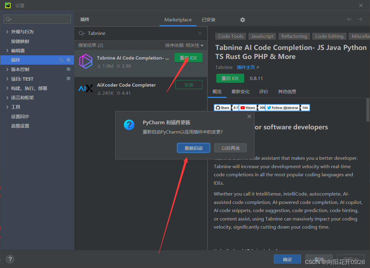This screenshot has width=370, height=268.
Task: Click the Tabnine plugin logo icon
Action: (x=86, y=61)
